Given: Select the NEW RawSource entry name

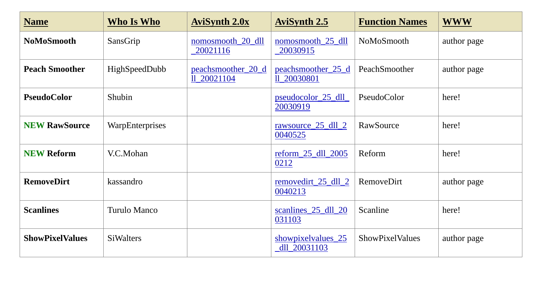Looking at the screenshot, I should pos(57,125).
